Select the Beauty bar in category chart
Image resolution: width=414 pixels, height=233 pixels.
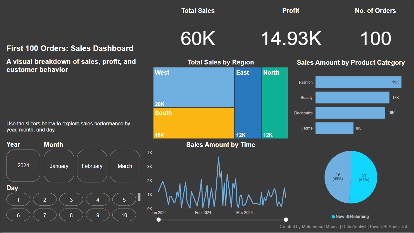point(352,97)
